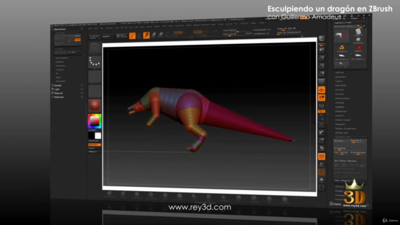Select the red ZSphere tool icon
Screen dimensions: 400x225
(x=358, y=48)
